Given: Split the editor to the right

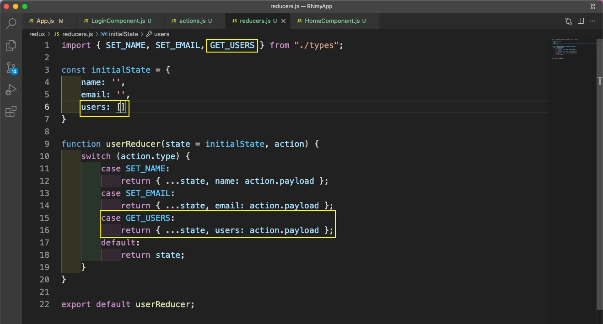Looking at the screenshot, I should 581,21.
